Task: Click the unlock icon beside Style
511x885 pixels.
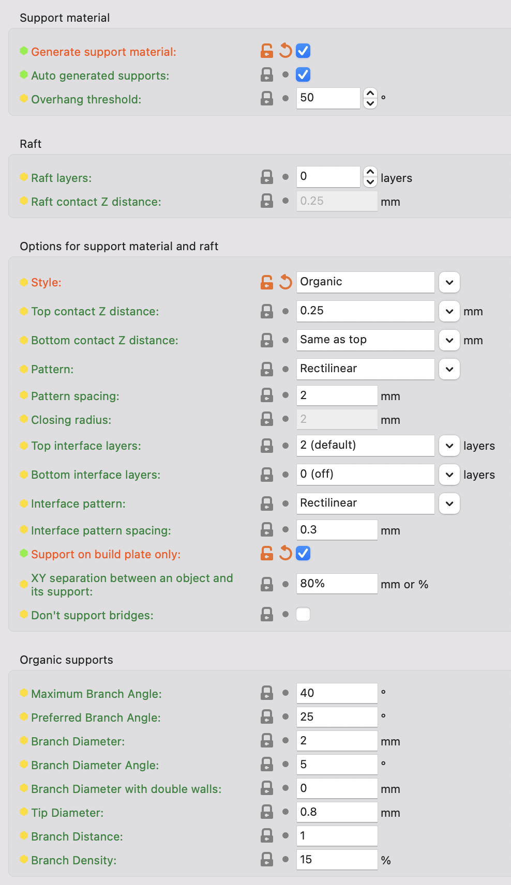Action: 266,282
